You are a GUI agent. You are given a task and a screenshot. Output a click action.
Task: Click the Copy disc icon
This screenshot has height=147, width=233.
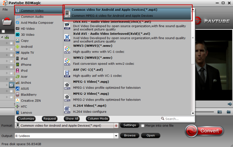[18, 40]
